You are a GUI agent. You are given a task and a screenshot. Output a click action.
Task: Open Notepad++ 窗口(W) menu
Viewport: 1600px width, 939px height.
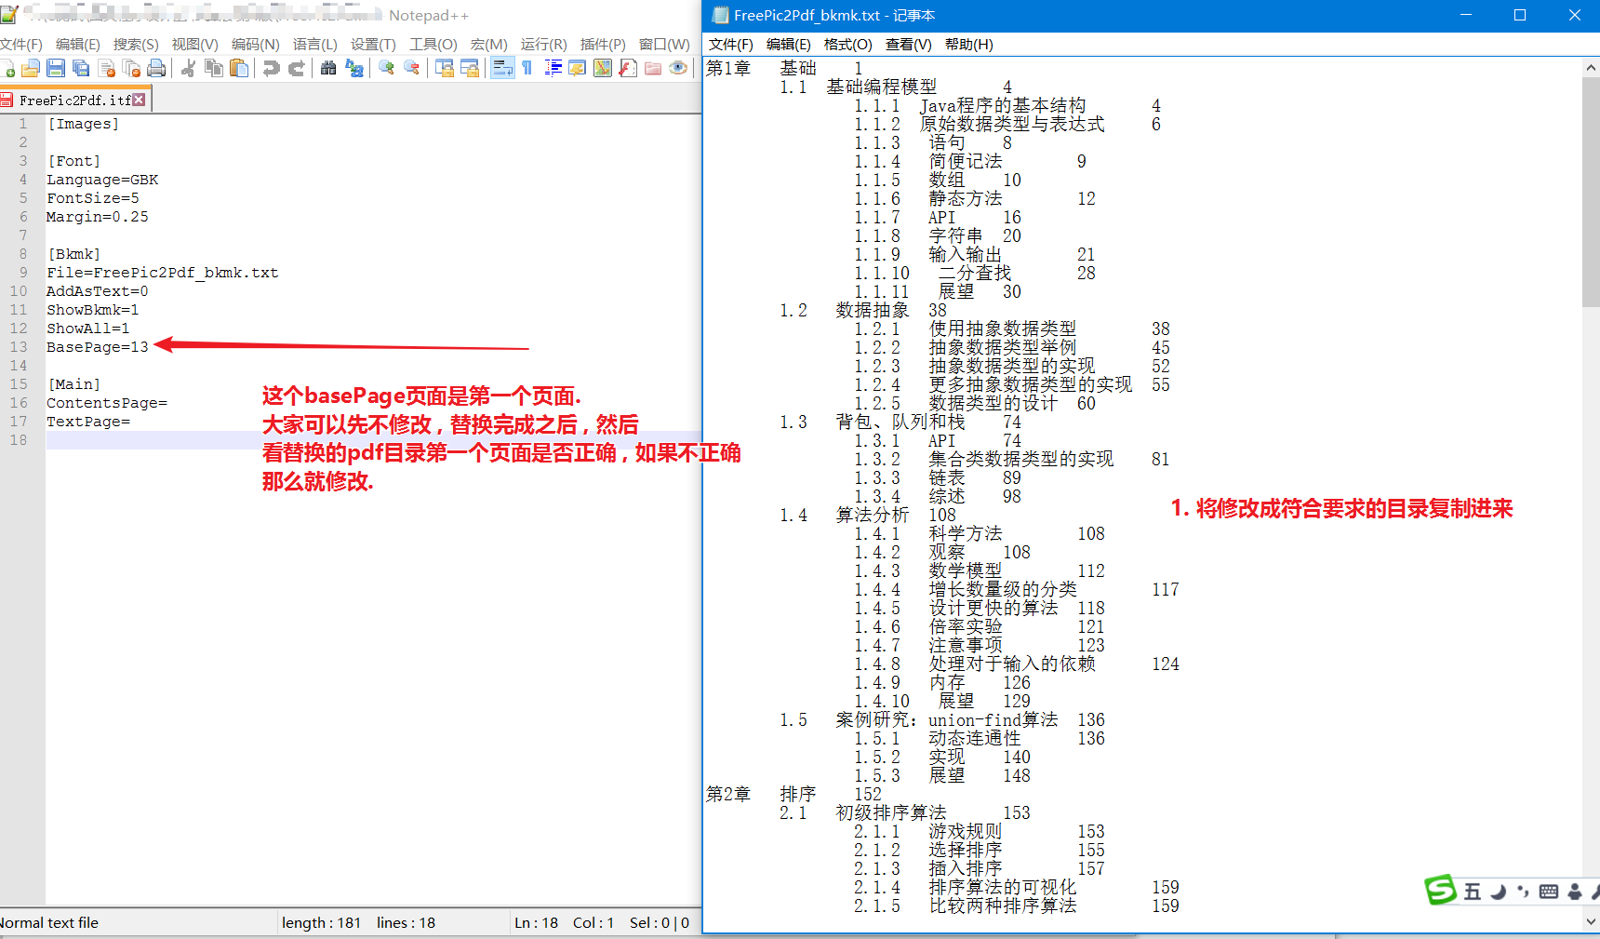pos(664,44)
